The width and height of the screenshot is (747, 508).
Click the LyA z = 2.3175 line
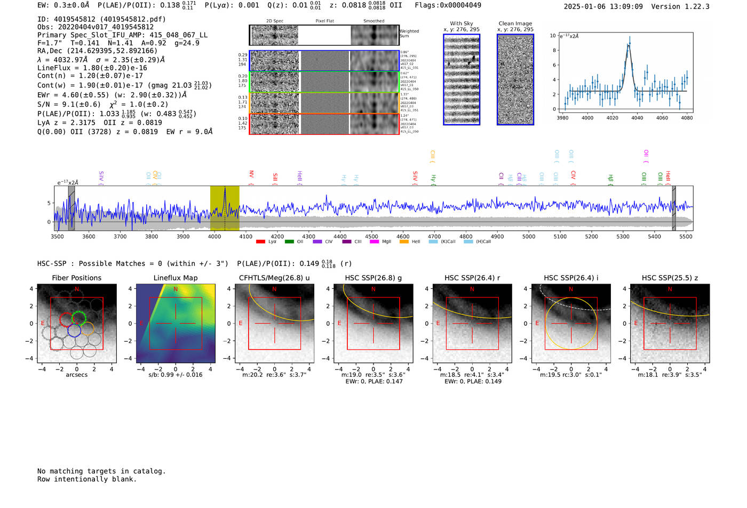coord(100,123)
